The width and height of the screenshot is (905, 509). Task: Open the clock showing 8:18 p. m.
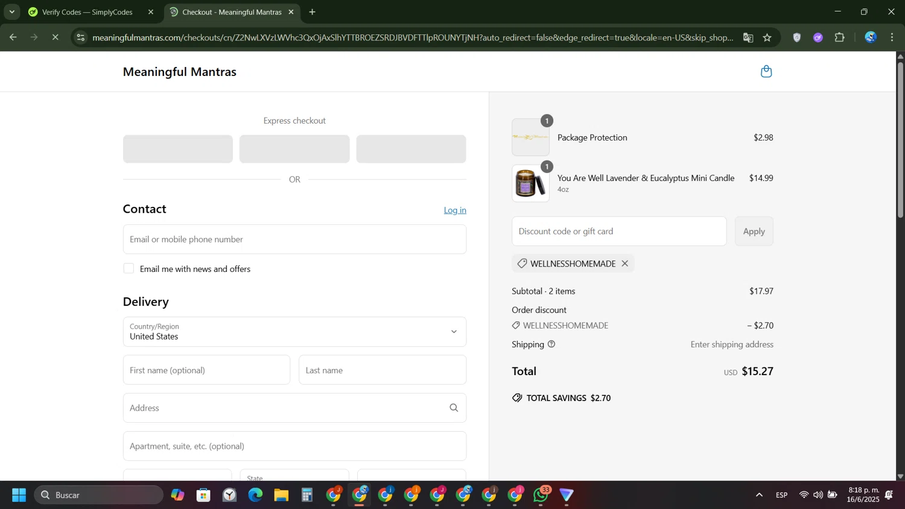click(863, 495)
